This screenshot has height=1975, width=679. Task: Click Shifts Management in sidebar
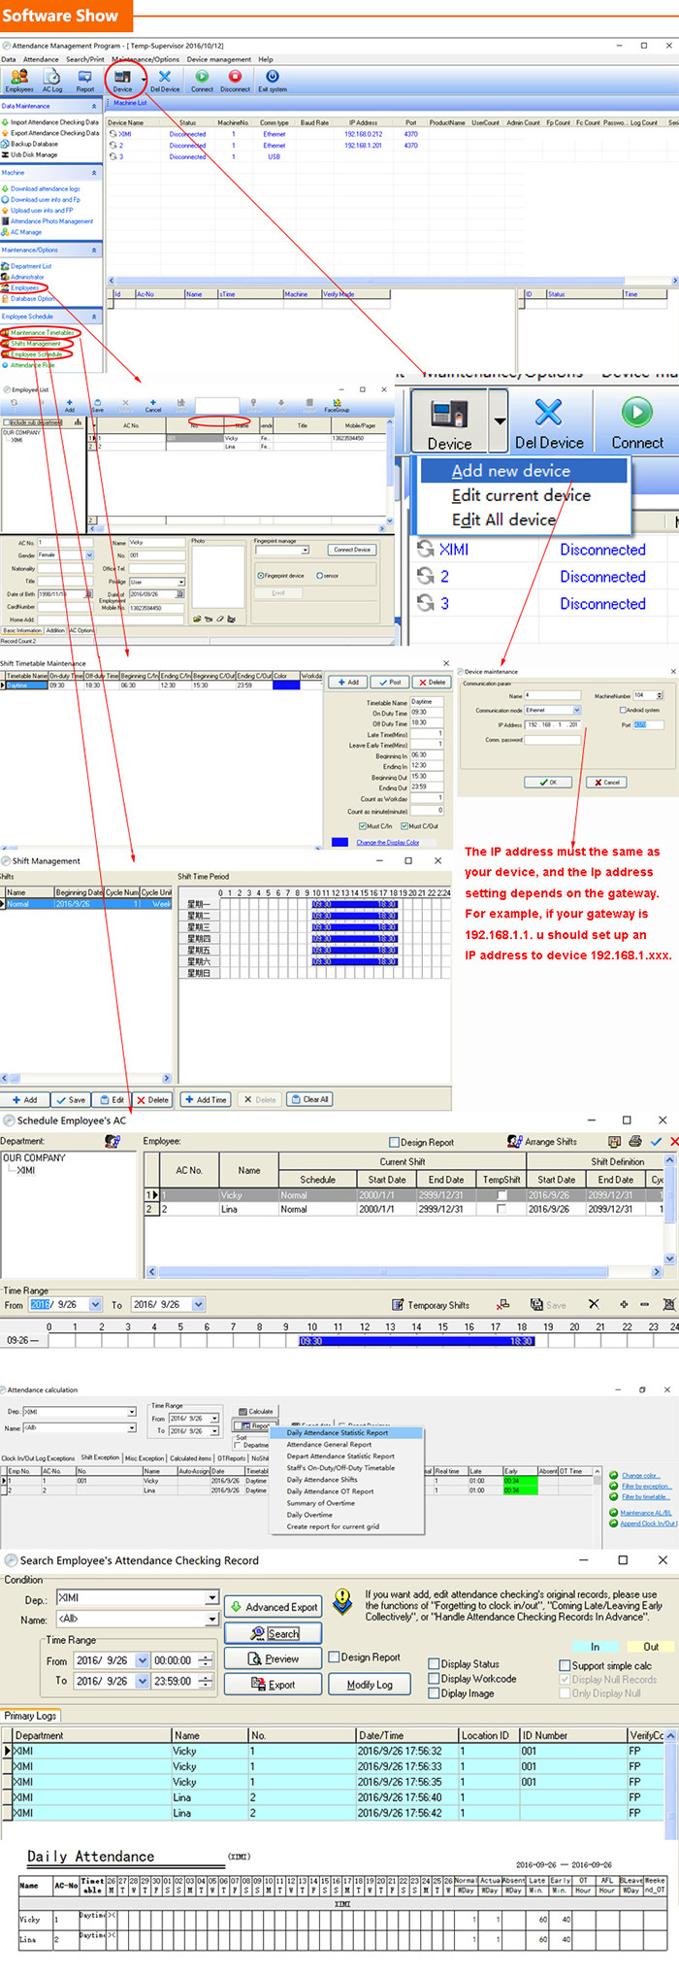coord(35,344)
